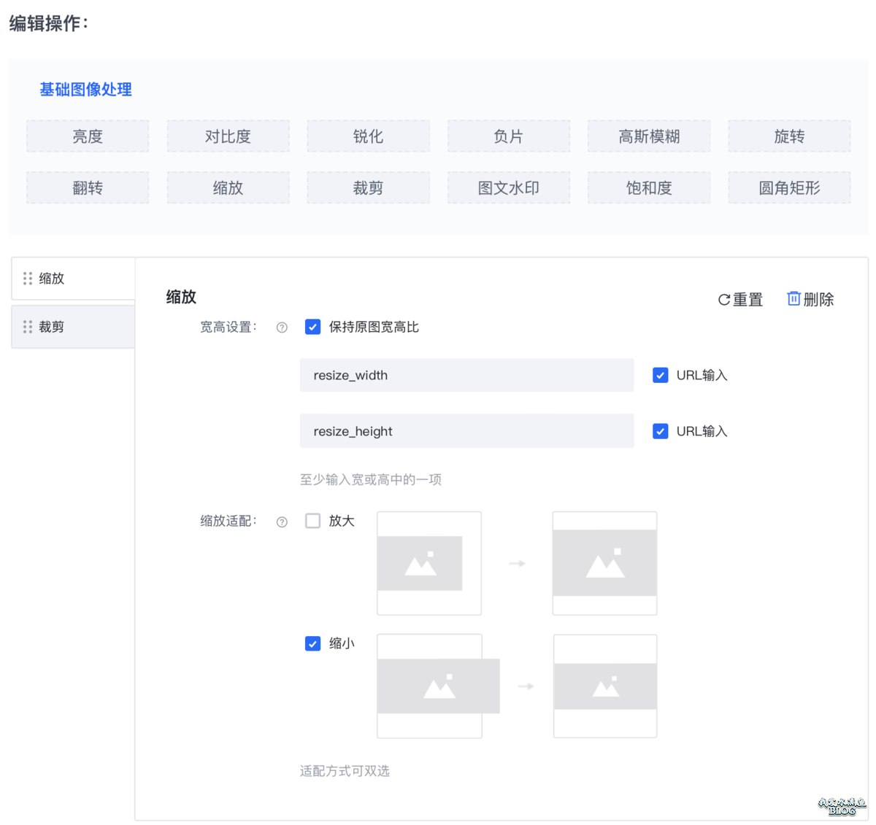Open the help tooltip beside 缩放适配

point(281,522)
